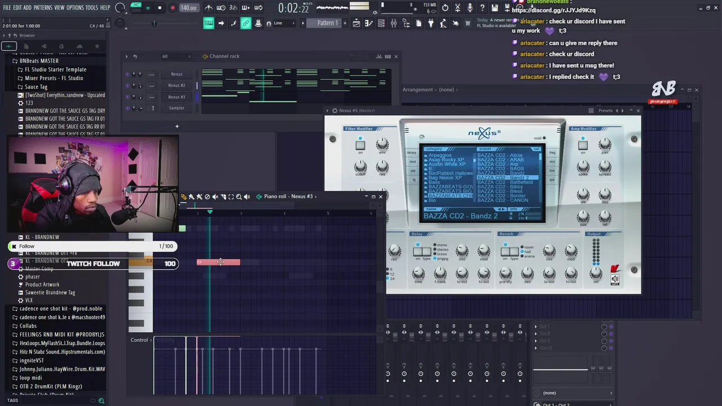Open the OPTIONS menu
Viewport: 722px width, 406px height.
click(75, 8)
